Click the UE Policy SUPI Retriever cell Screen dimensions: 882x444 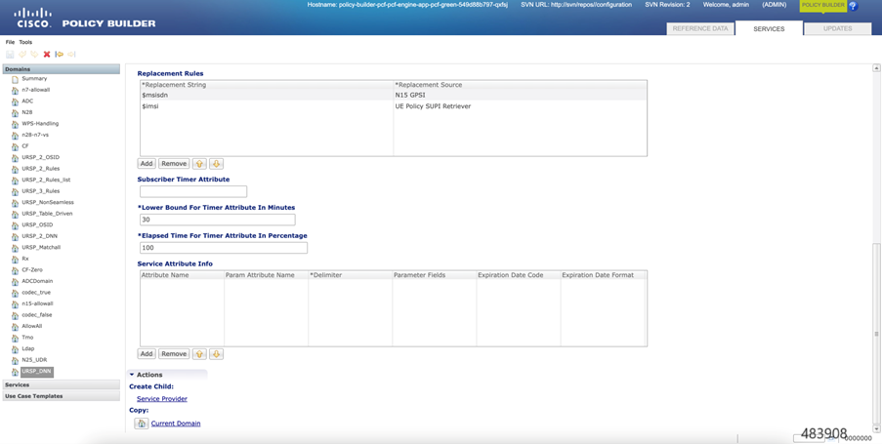point(521,106)
